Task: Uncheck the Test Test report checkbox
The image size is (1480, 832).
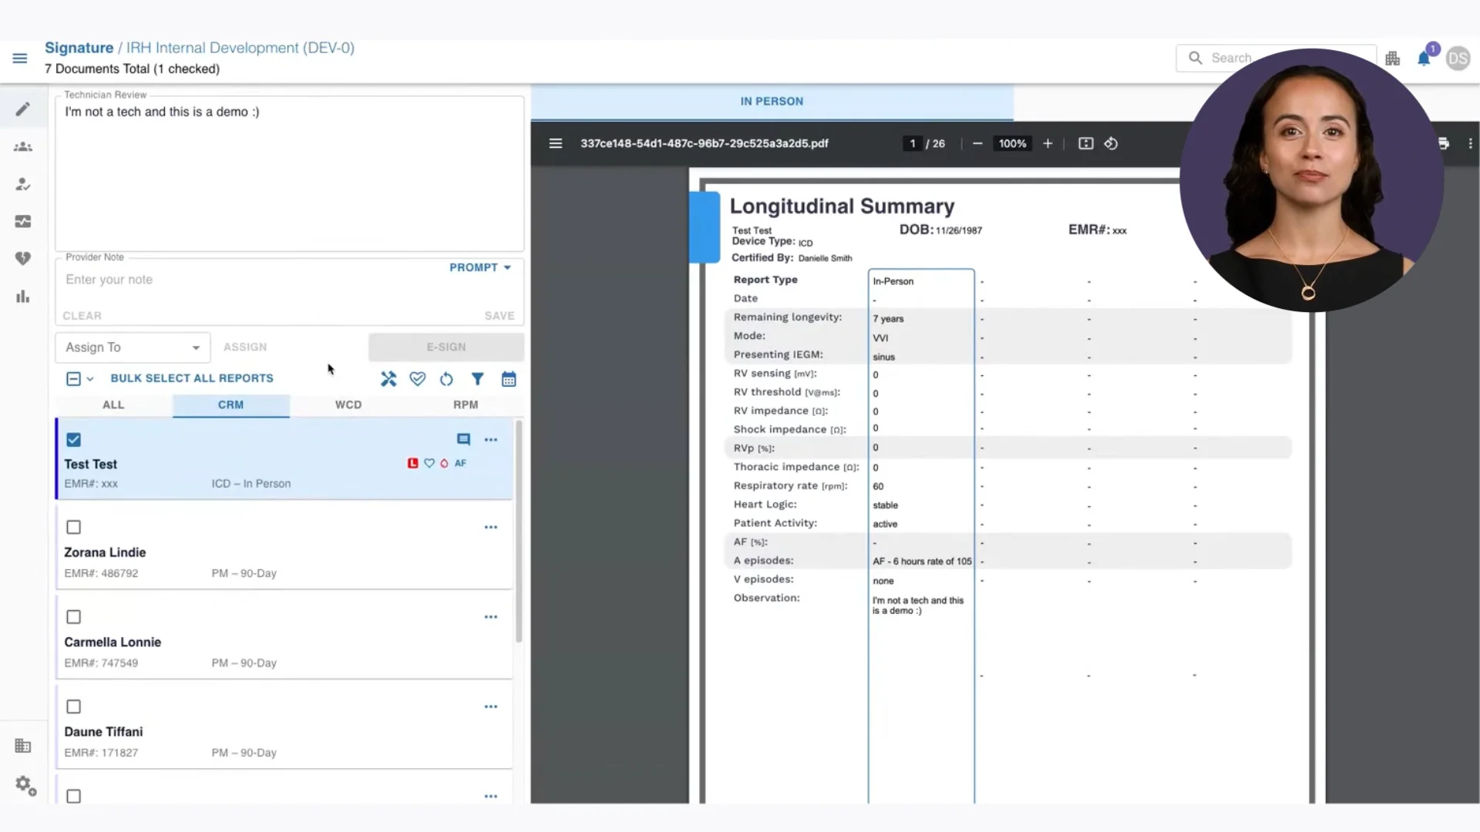Action: click(73, 440)
